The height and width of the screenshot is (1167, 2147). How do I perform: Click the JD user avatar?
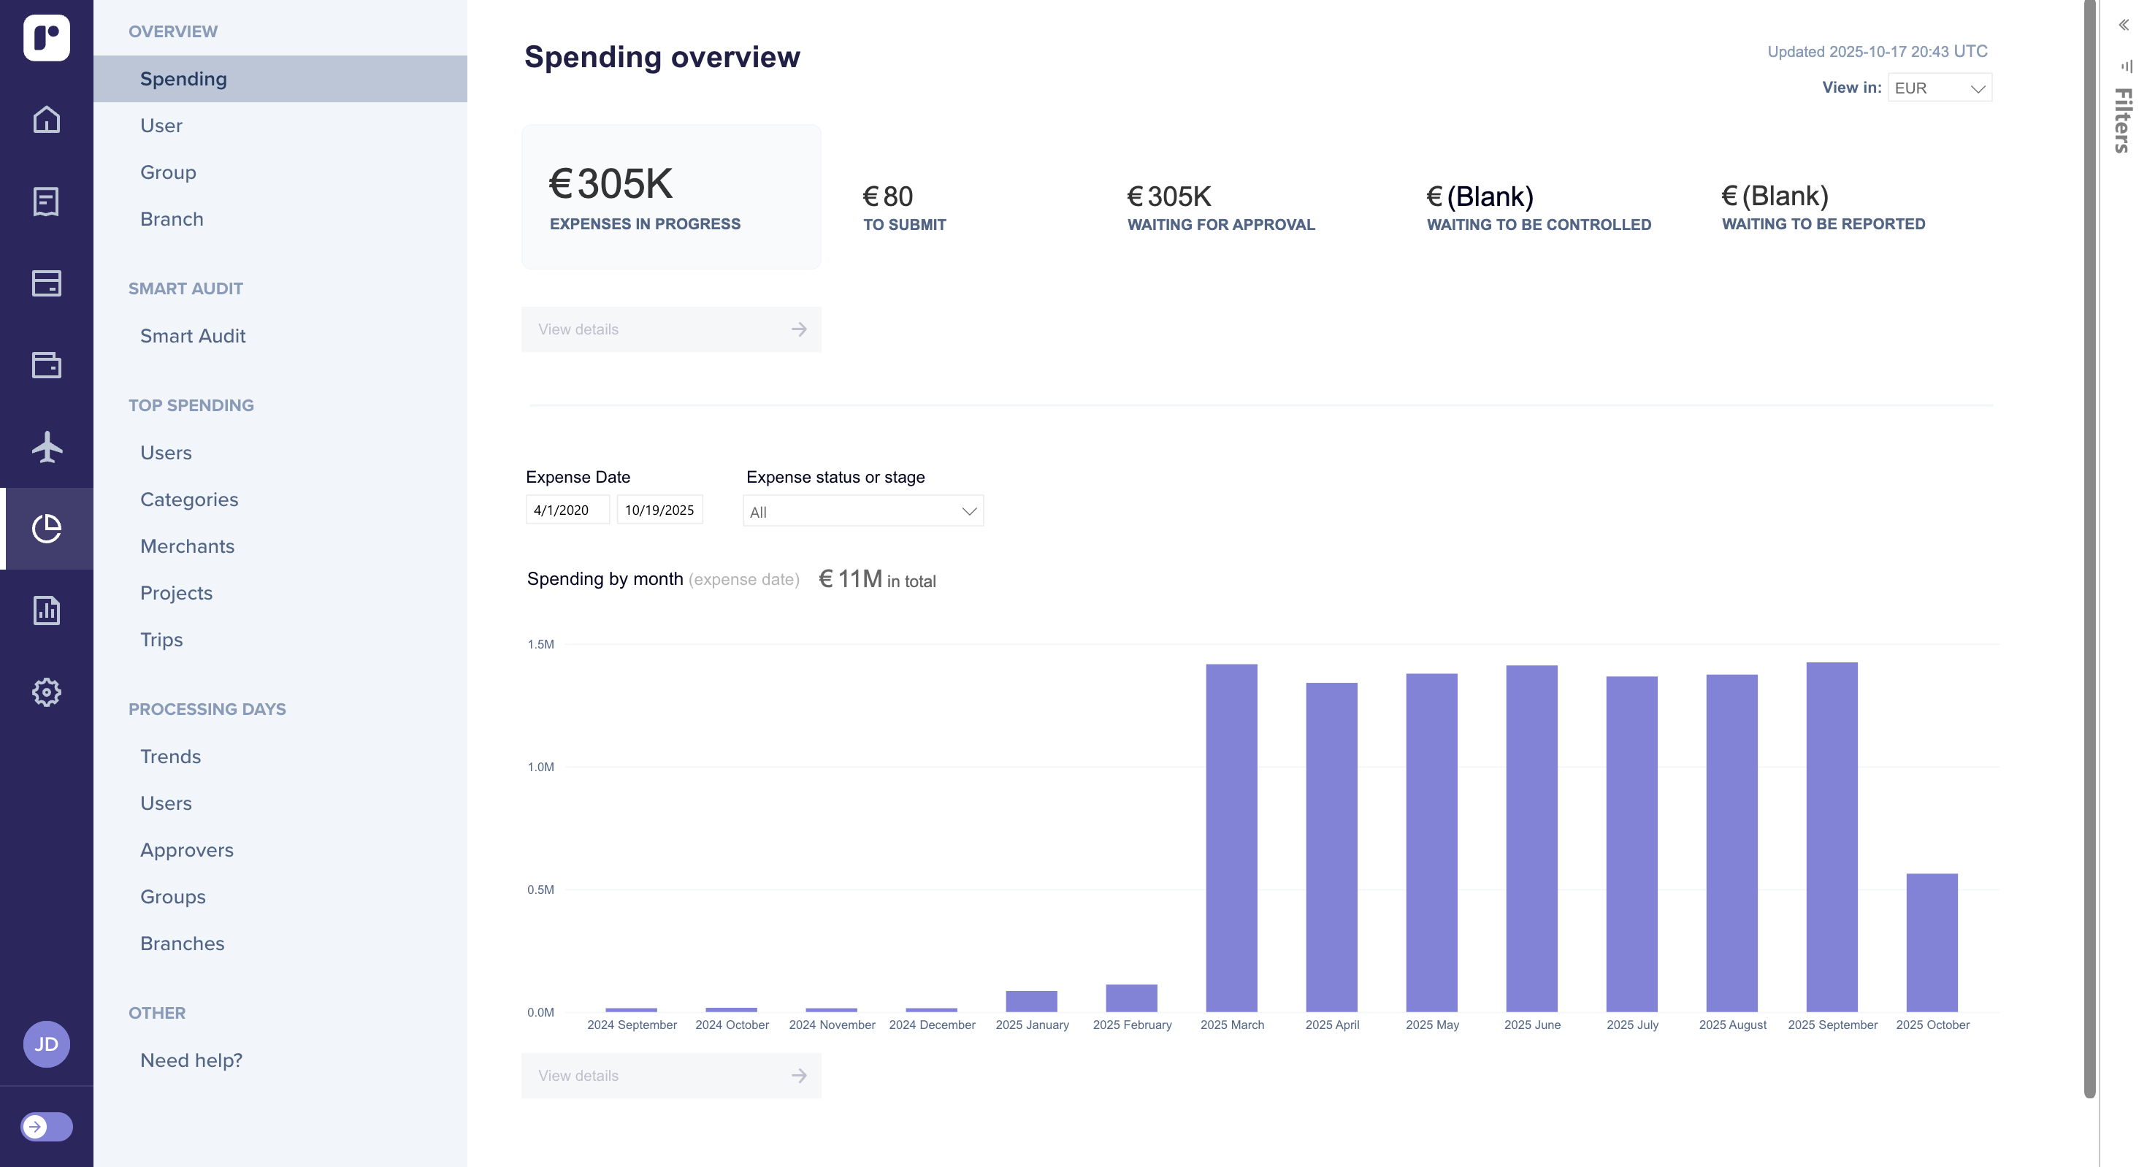[x=47, y=1044]
